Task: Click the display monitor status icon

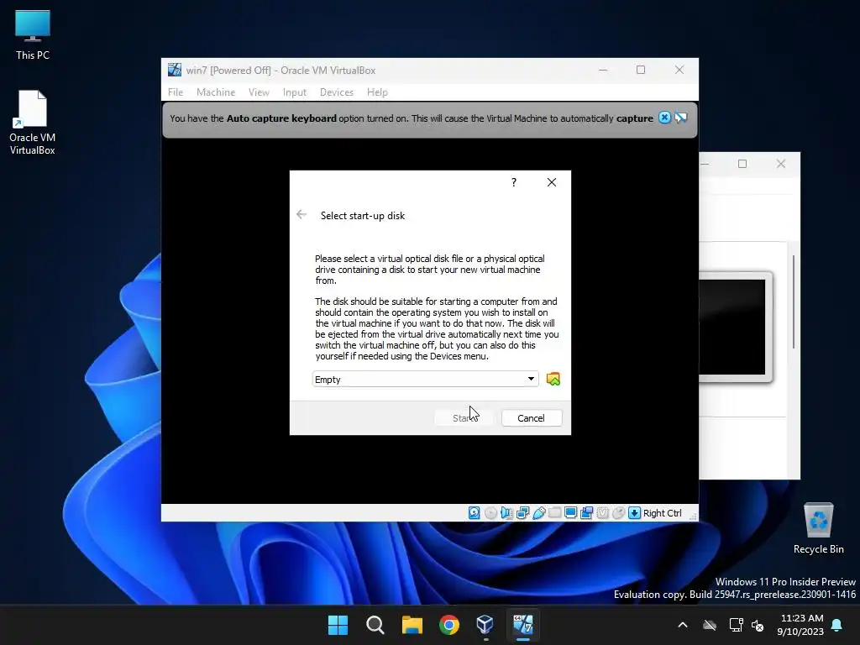Action: coord(570,513)
